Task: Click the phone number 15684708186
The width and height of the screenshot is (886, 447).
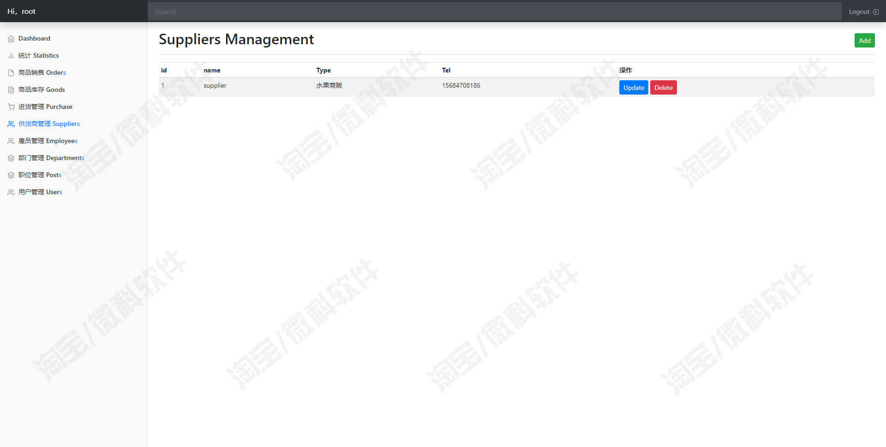Action: (461, 86)
